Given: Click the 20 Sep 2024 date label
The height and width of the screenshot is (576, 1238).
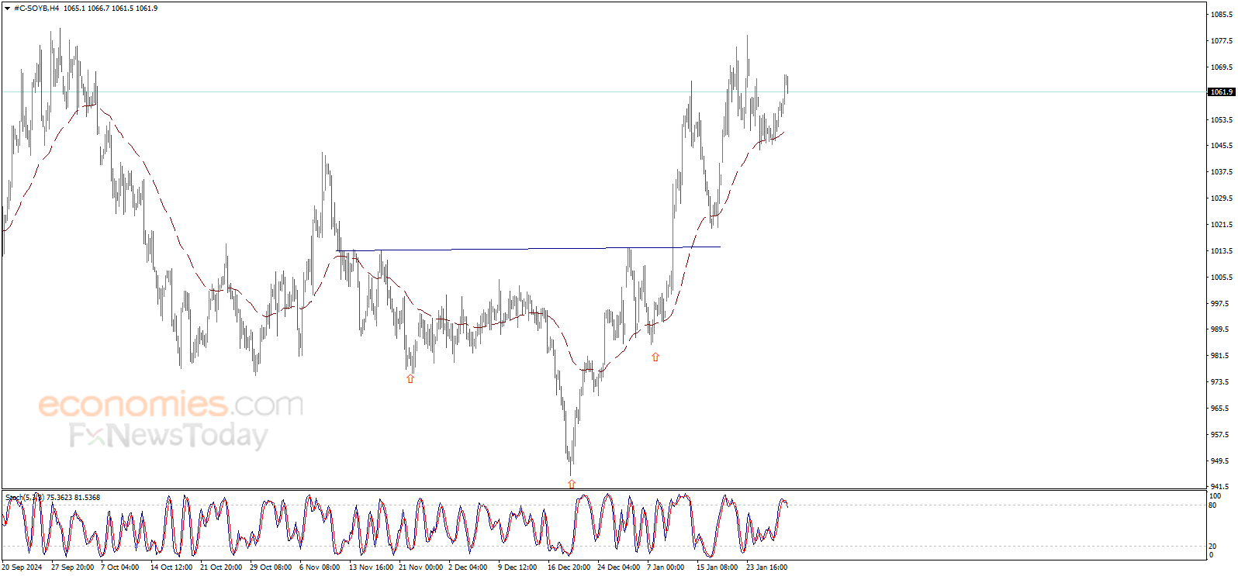Looking at the screenshot, I should pos(22,567).
